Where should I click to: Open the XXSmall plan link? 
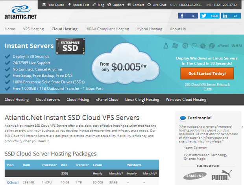click(x=13, y=182)
